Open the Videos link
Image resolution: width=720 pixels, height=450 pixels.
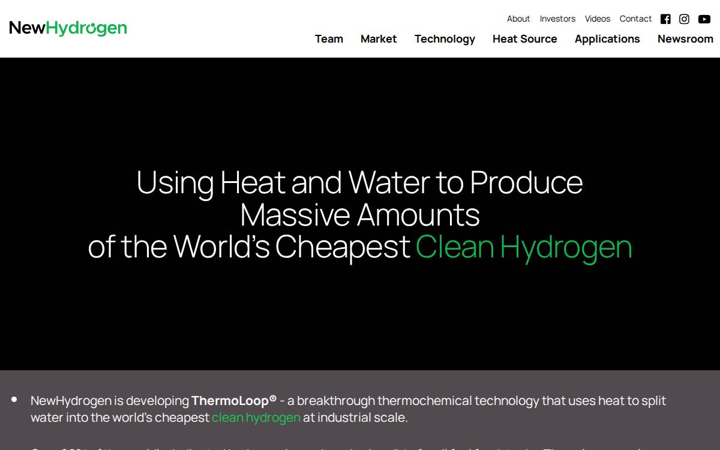598,19
